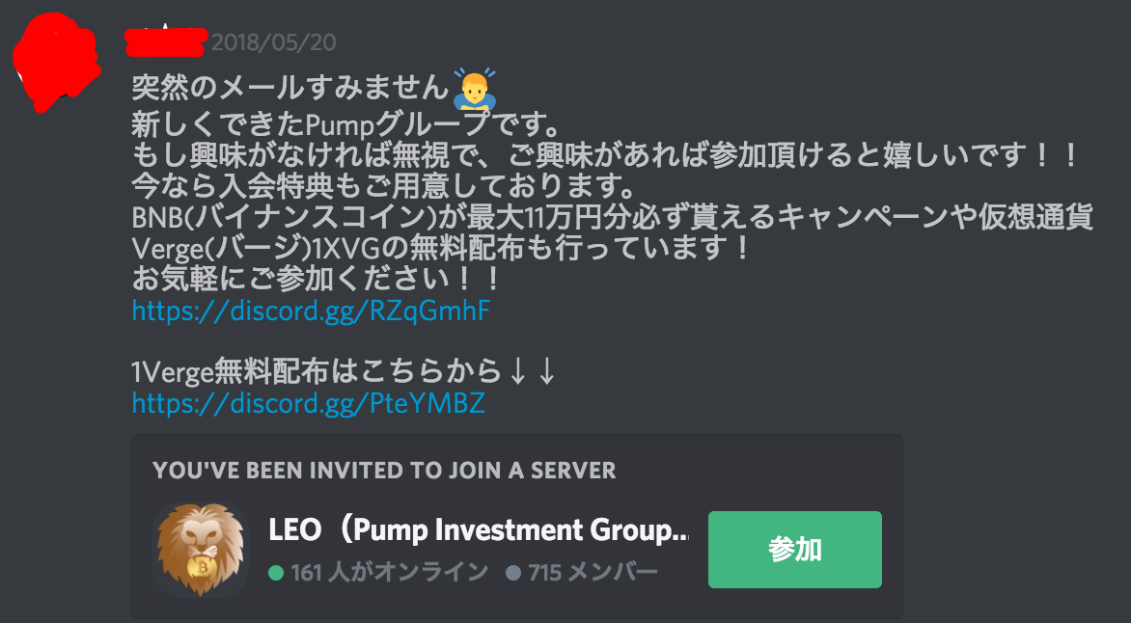Click the お気軽にご参加ください line
This screenshot has width=1131, height=623.
click(x=316, y=281)
